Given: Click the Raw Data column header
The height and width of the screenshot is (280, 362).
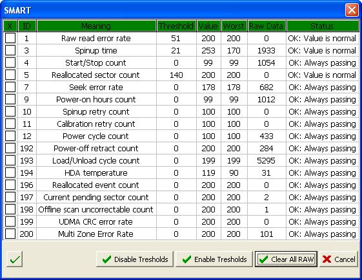Looking at the screenshot, I should click(x=266, y=26).
